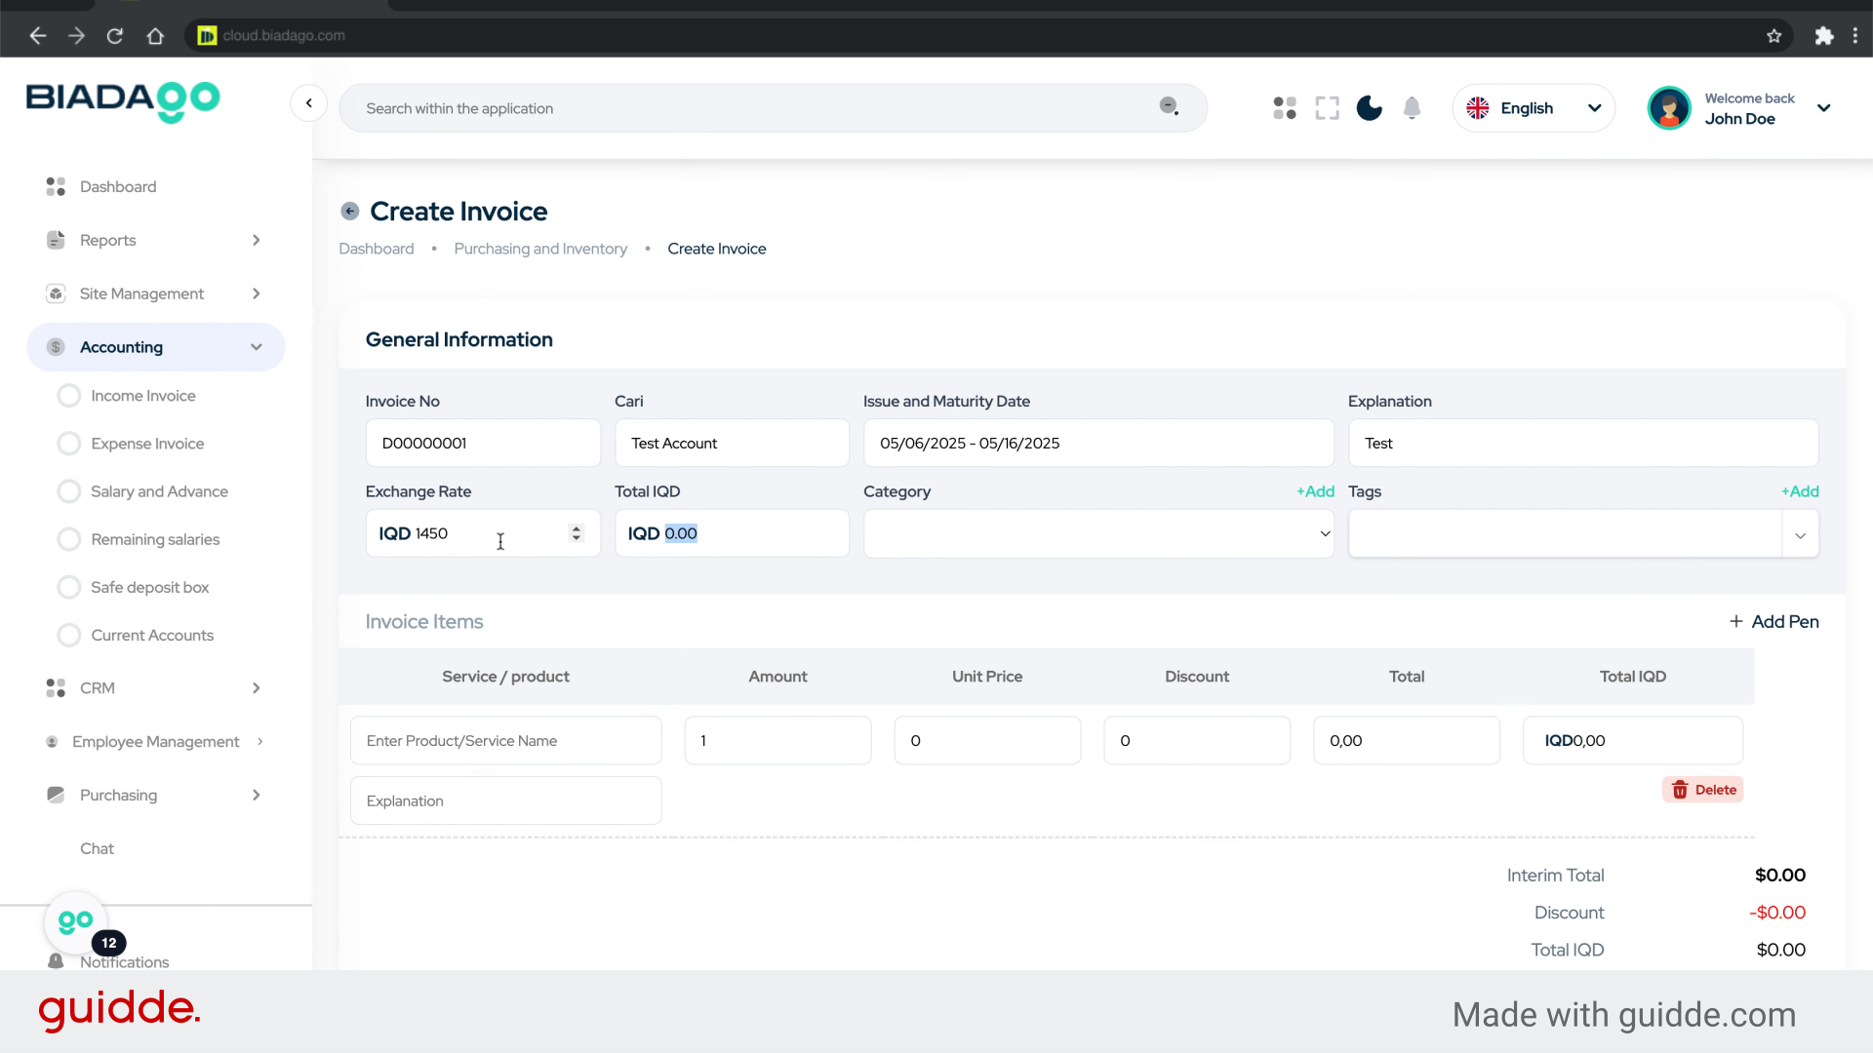Open the Category dropdown
The width and height of the screenshot is (1873, 1053).
(1097, 533)
